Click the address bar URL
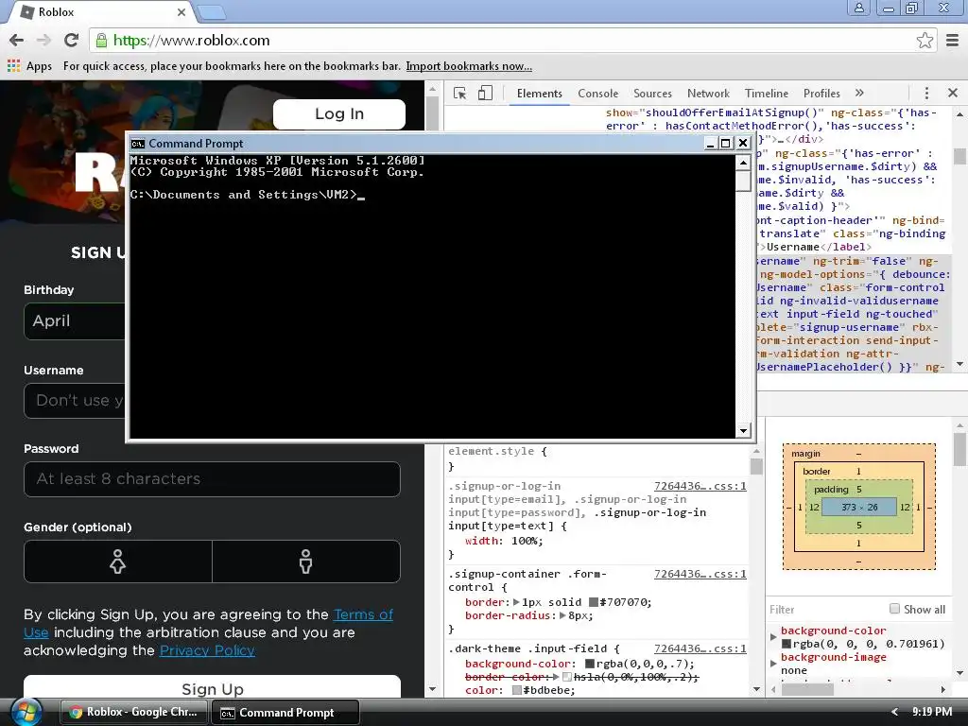This screenshot has height=726, width=968. (x=191, y=41)
